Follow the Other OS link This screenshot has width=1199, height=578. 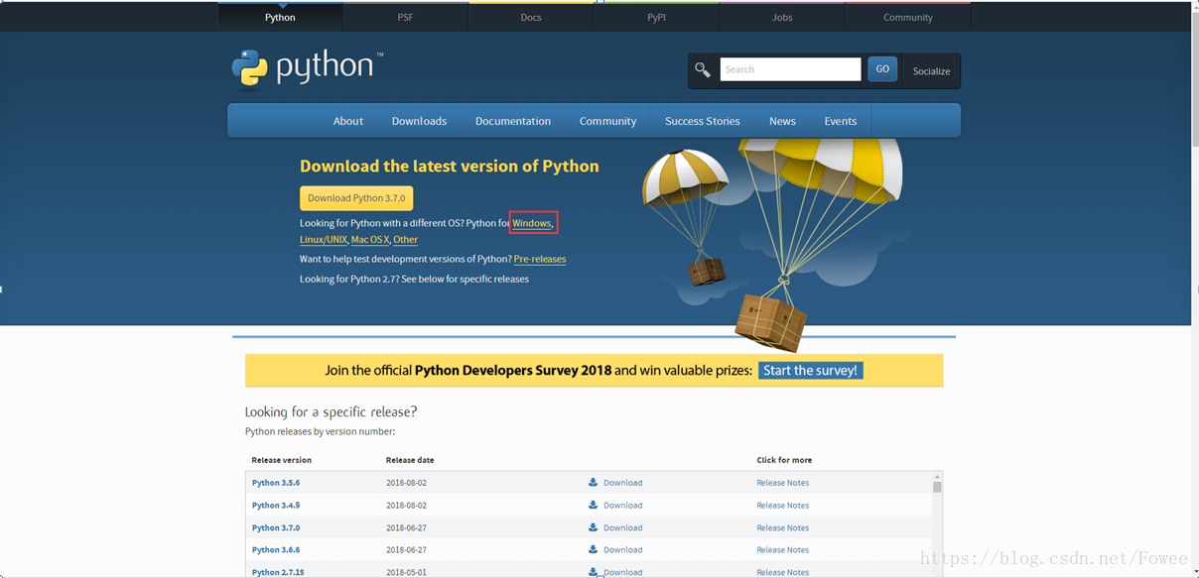click(405, 240)
